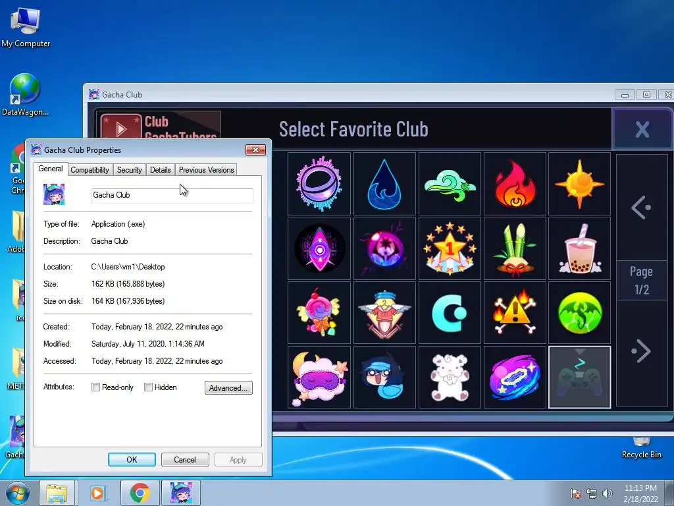Switch to the Security tab
Image resolution: width=674 pixels, height=506 pixels.
coord(130,170)
